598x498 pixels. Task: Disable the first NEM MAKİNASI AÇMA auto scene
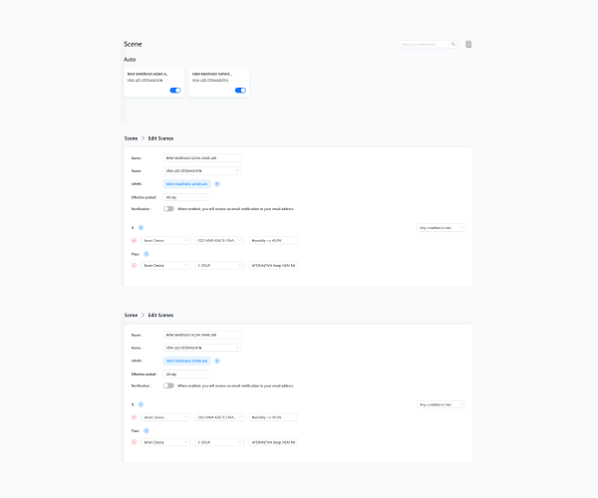175,91
